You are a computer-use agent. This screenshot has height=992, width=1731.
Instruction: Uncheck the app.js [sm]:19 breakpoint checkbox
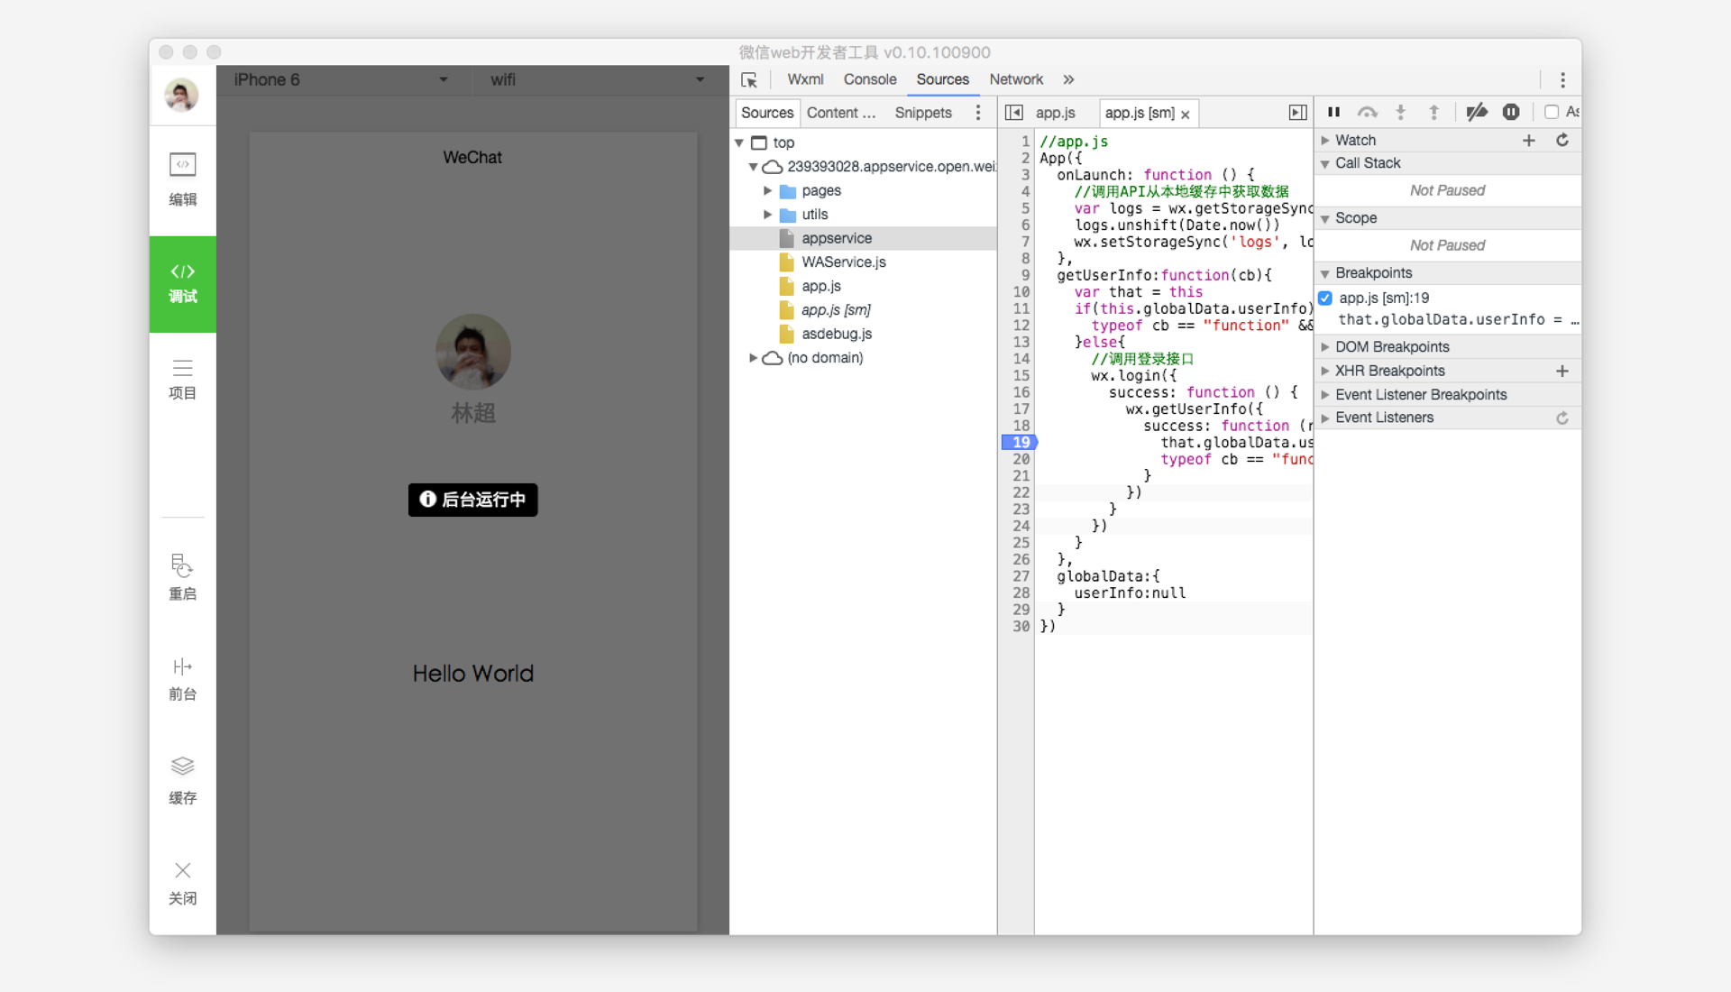pos(1325,298)
